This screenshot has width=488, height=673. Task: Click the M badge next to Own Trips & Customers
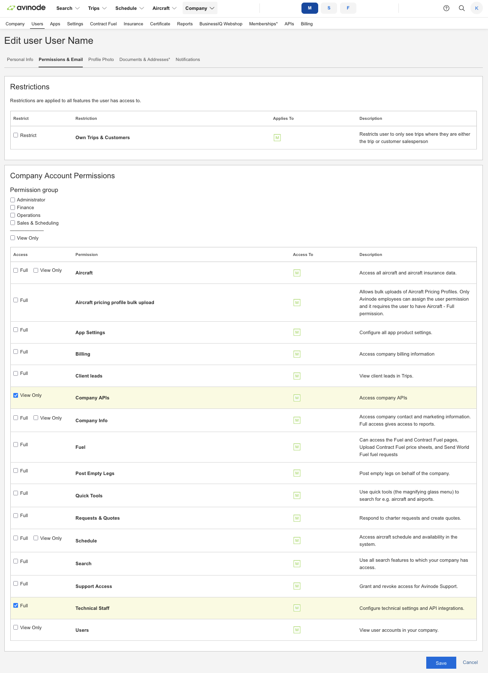[x=277, y=137]
